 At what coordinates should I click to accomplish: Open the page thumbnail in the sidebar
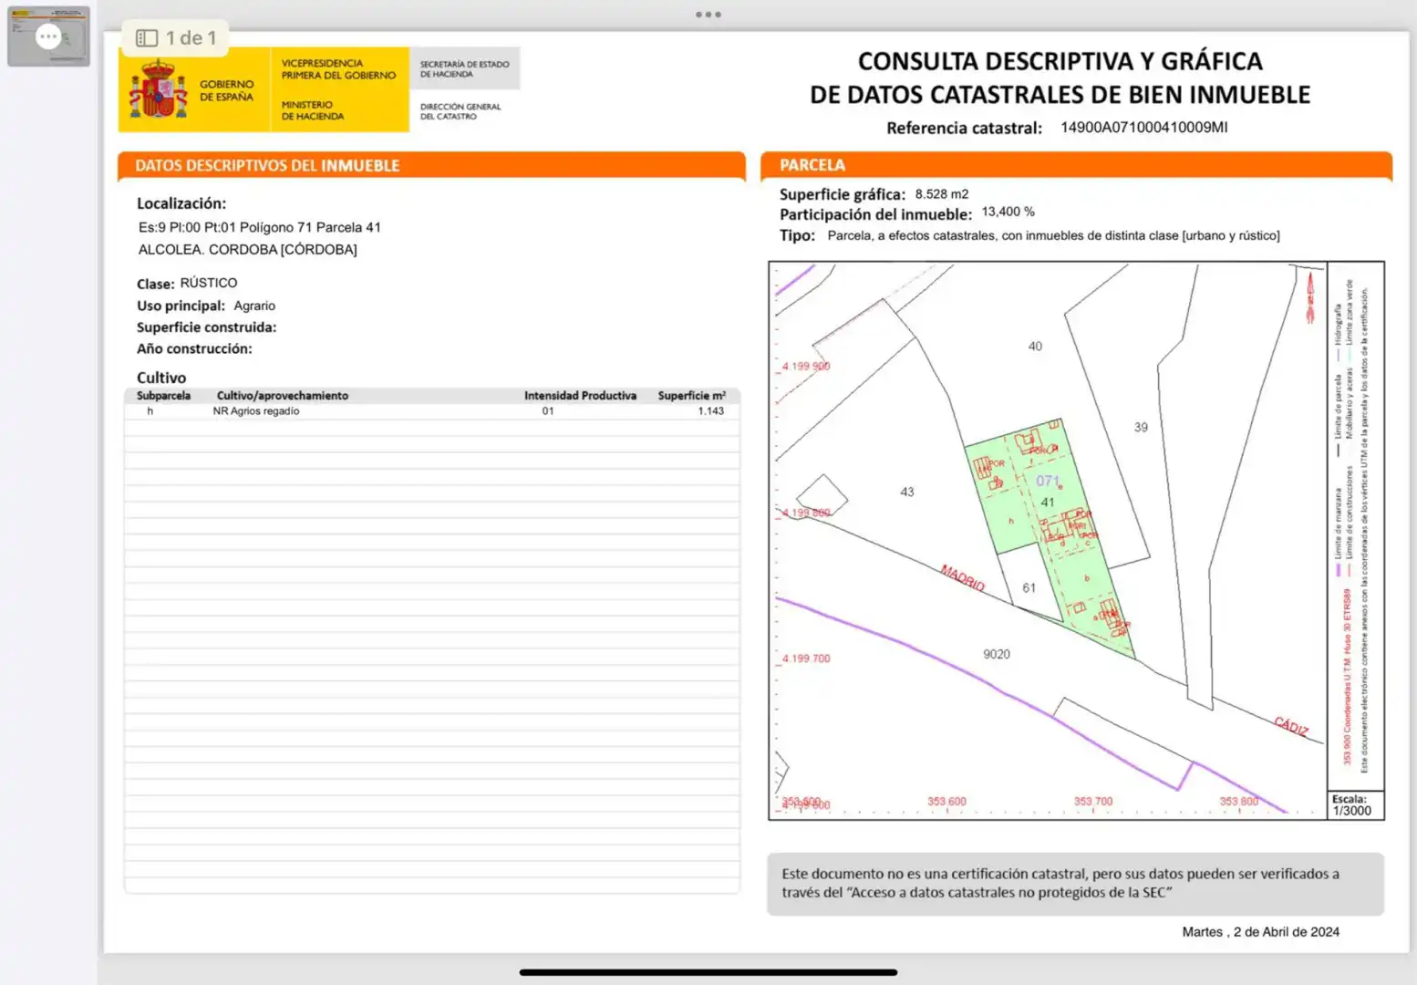(x=48, y=36)
